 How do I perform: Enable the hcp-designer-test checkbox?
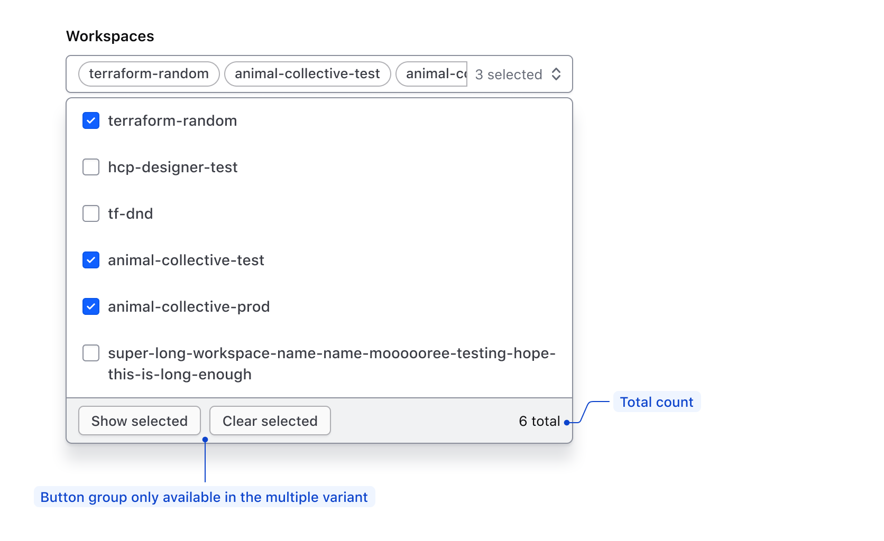[90, 167]
